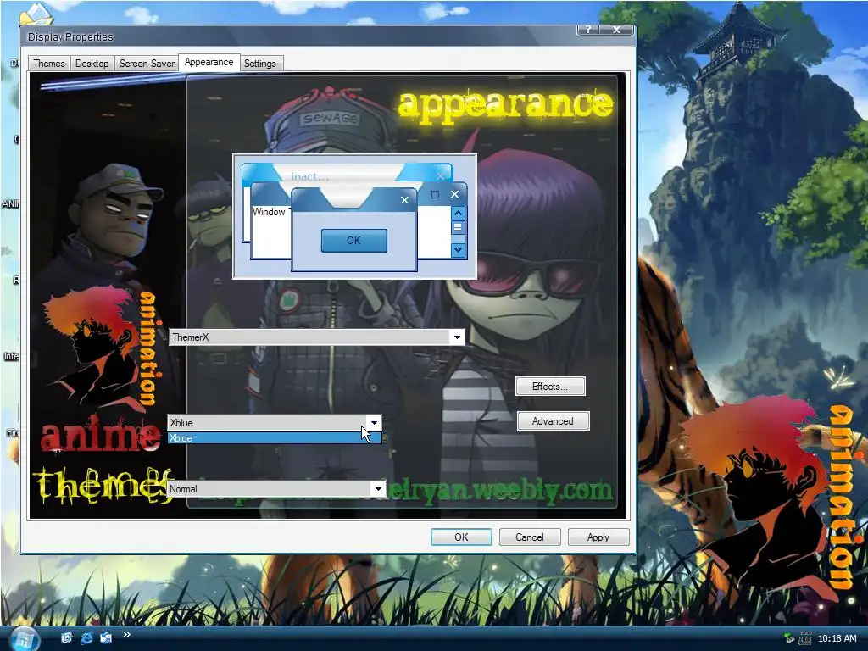Open the Windows Start orb

[25, 639]
